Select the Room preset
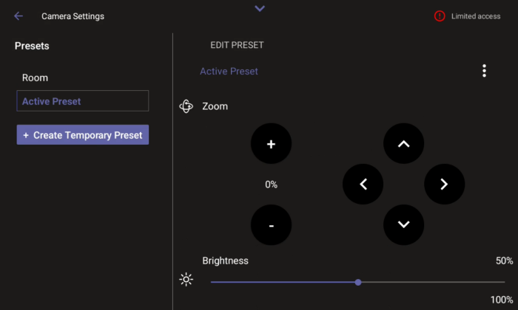 pyautogui.click(x=36, y=77)
